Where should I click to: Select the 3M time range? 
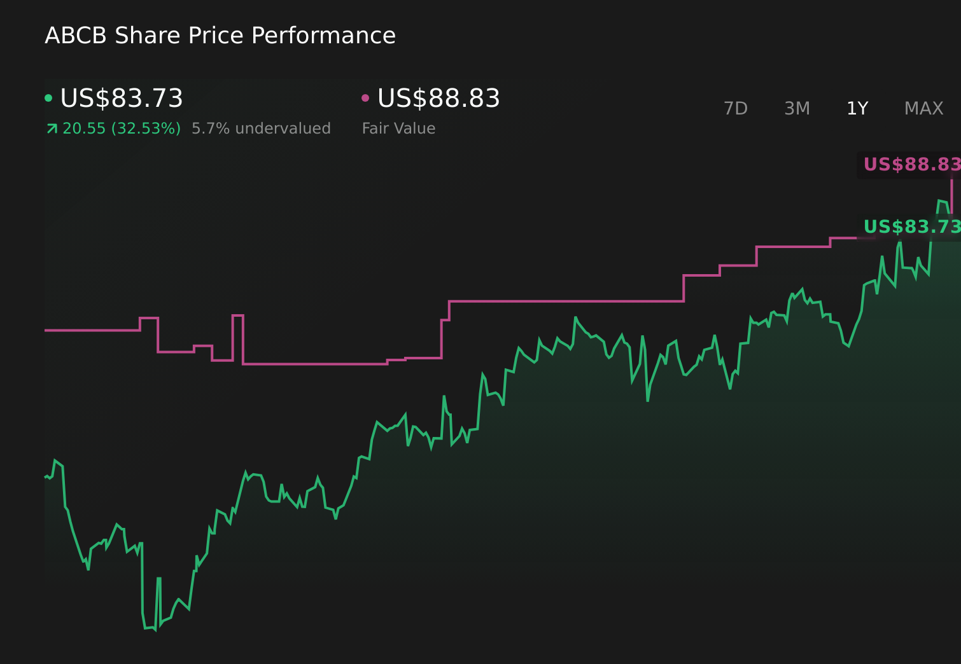coord(796,108)
